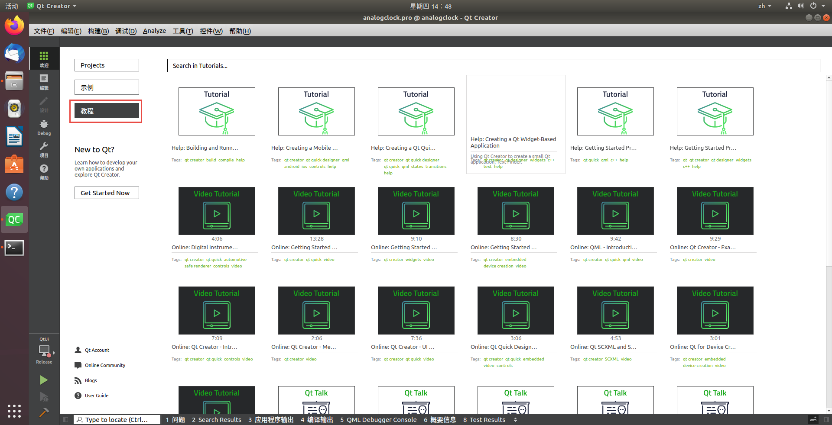
Task: Open the 问题 issues output pane
Action: pyautogui.click(x=175, y=420)
